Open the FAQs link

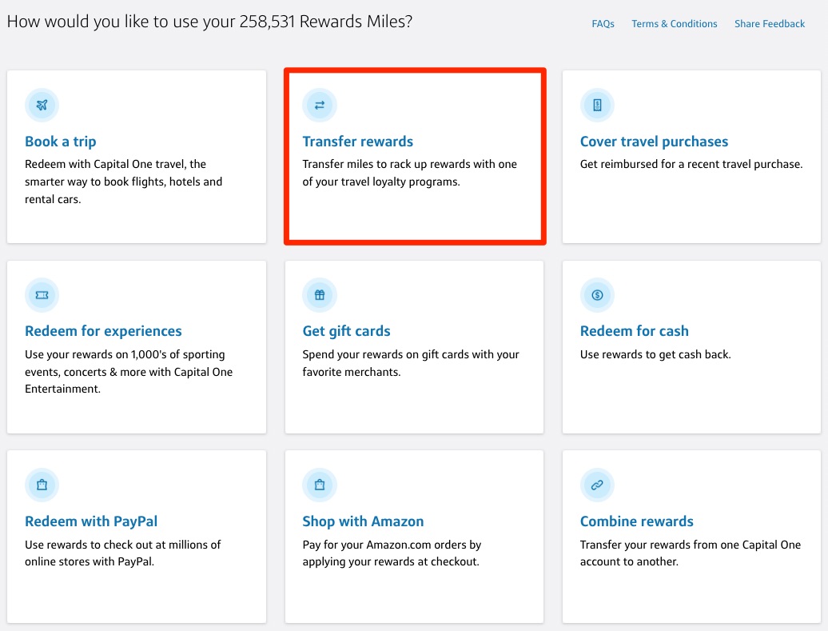pyautogui.click(x=603, y=24)
